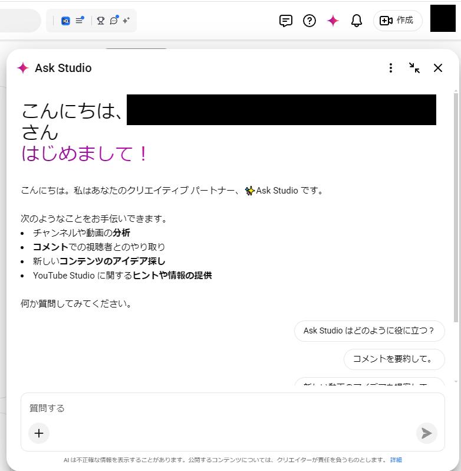Collapse the Ask Studio panel with arrows icon
The height and width of the screenshot is (471, 461).
pyautogui.click(x=414, y=68)
